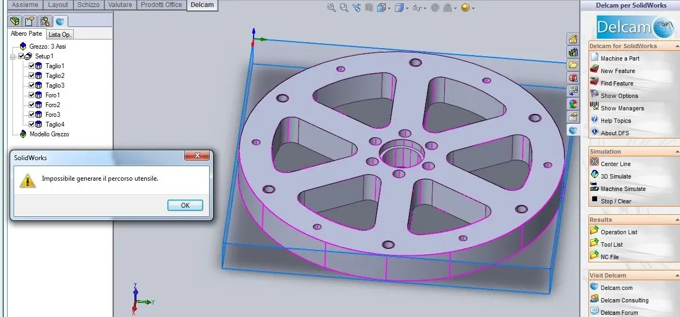
Task: Select the Center Line simulation icon
Action: [x=594, y=163]
